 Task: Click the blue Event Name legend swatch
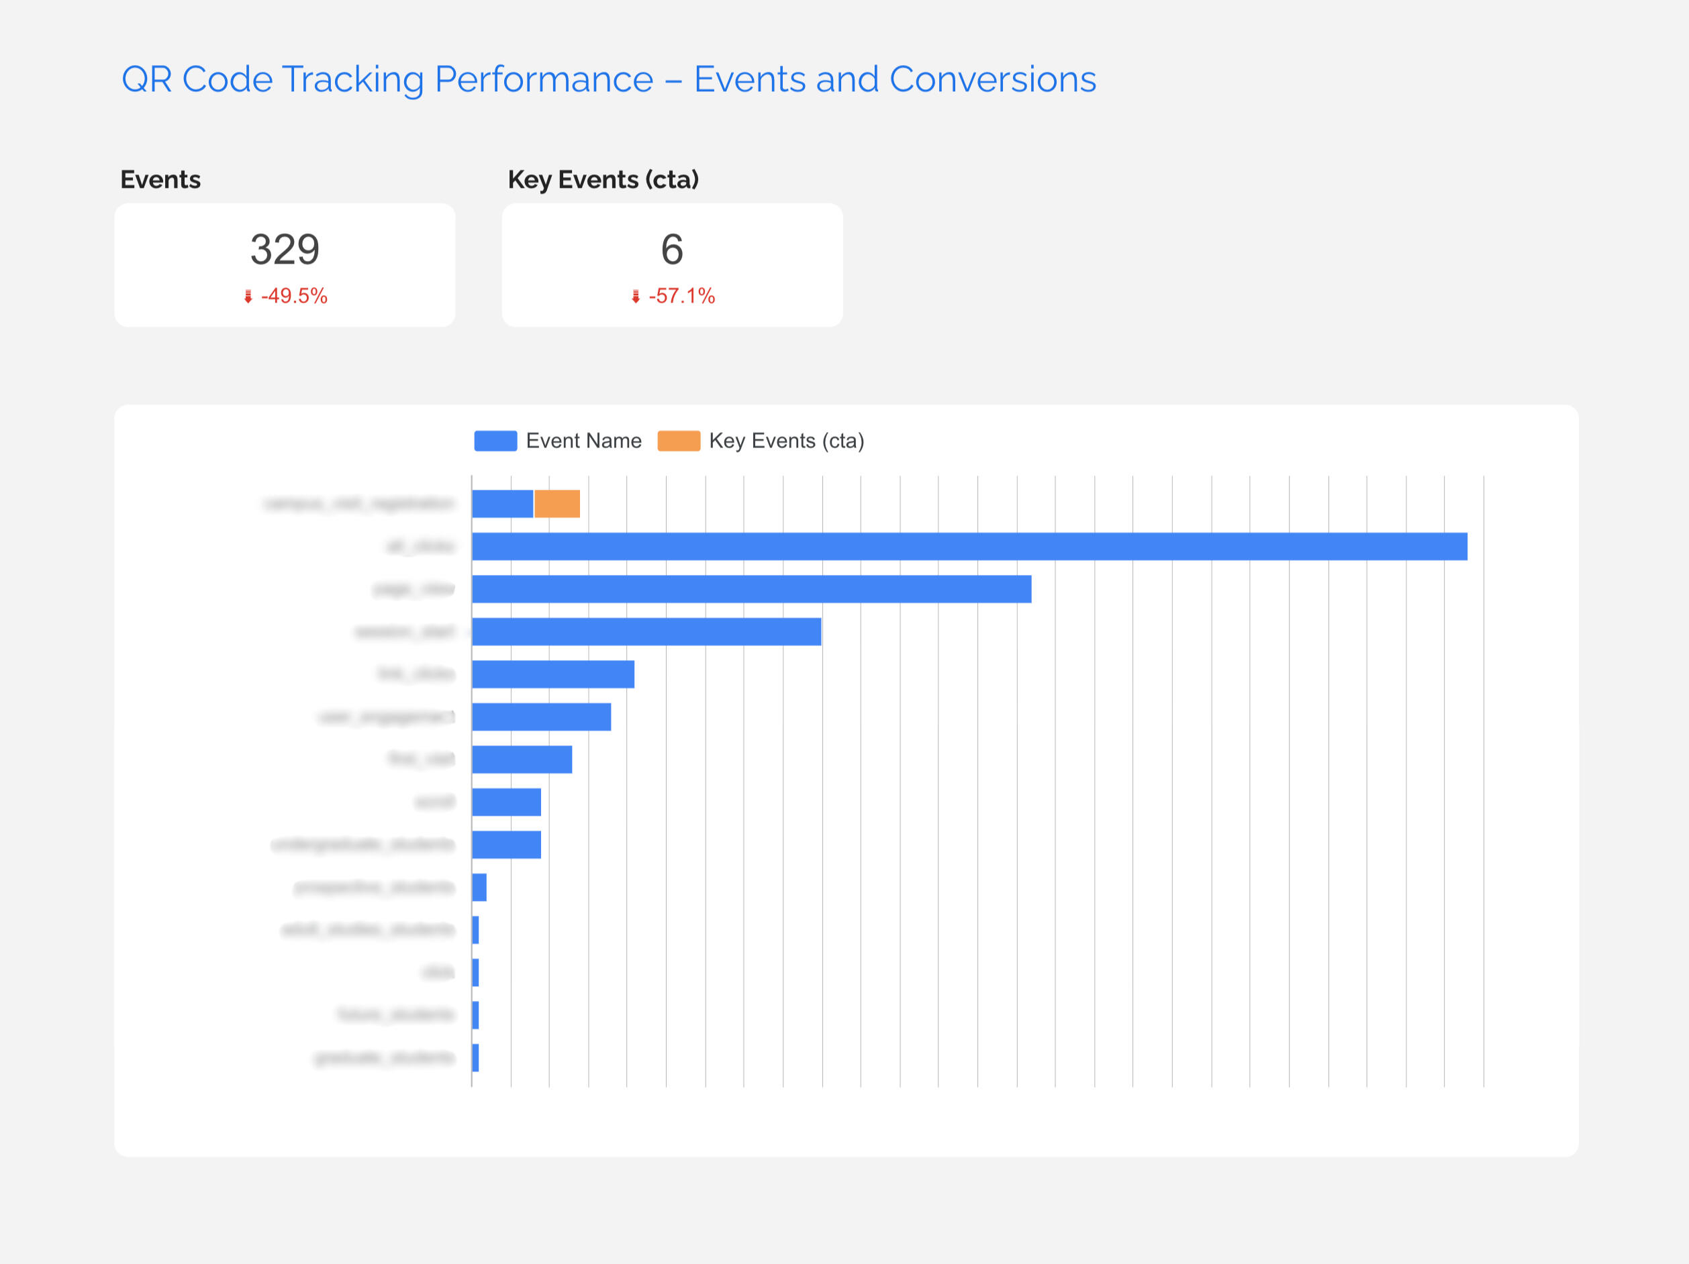[x=495, y=441]
